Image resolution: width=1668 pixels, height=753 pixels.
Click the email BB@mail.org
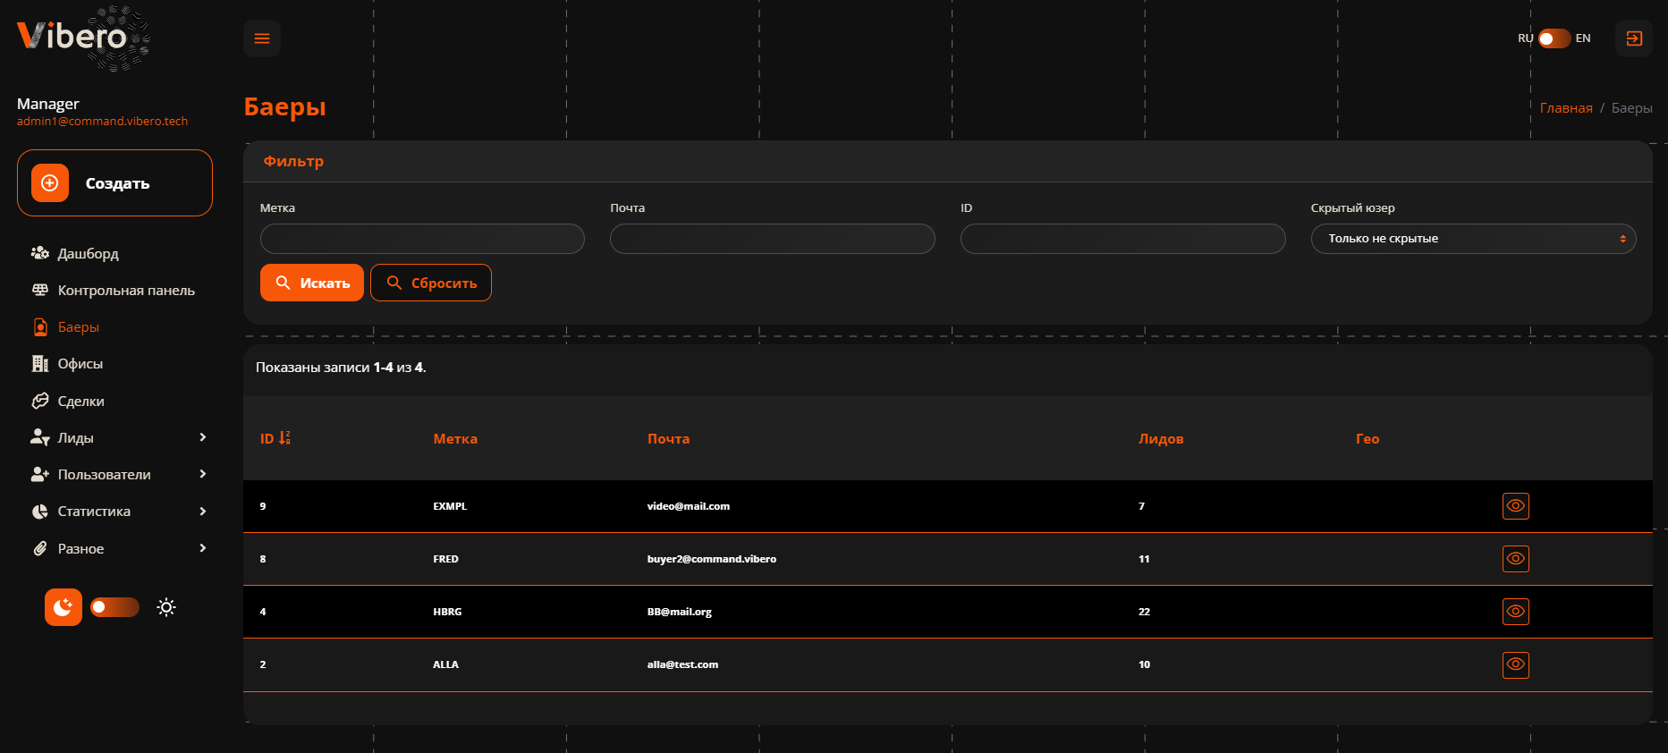680,612
